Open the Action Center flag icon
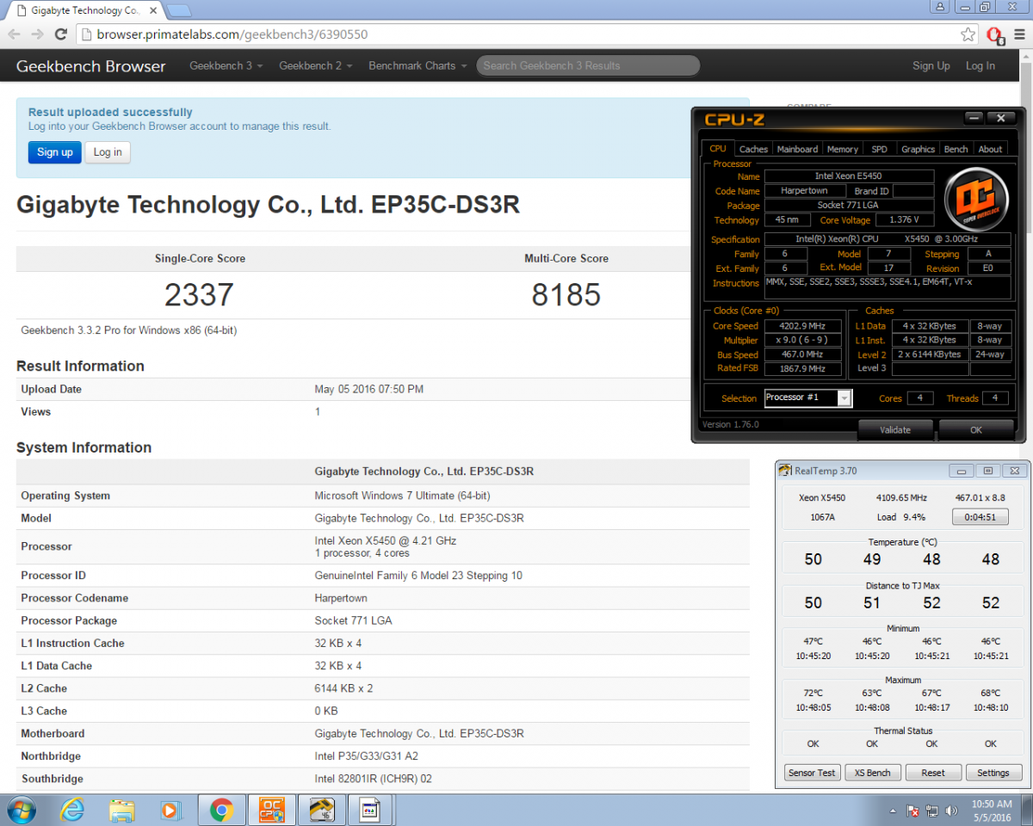 pos(912,811)
